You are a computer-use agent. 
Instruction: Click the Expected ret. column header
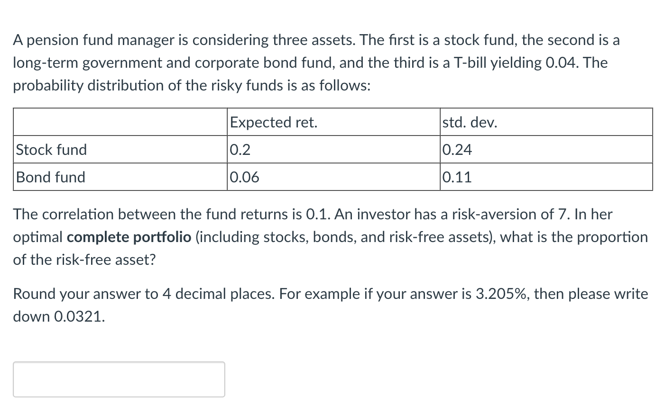point(274,122)
